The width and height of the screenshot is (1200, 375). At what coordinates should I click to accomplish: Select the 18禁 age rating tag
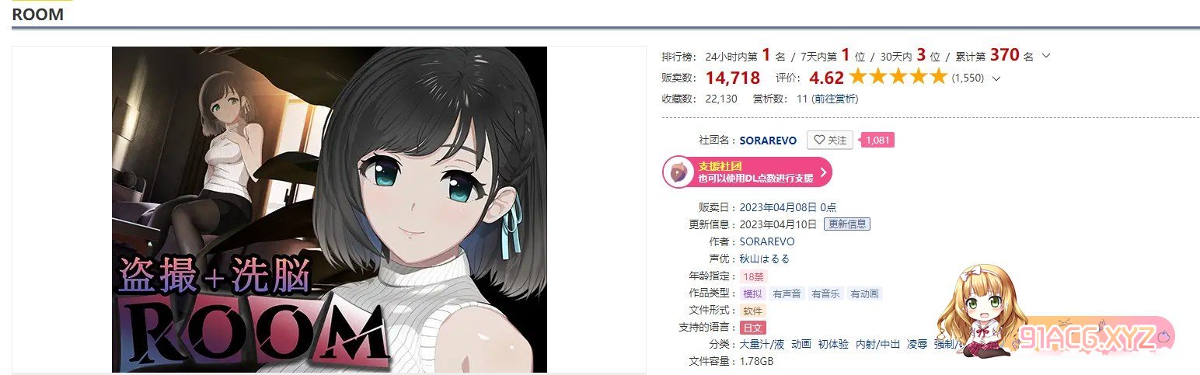[x=754, y=276]
